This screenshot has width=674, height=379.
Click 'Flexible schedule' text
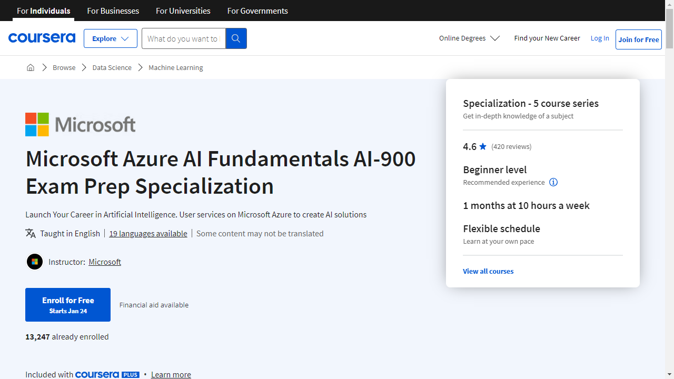coord(502,228)
